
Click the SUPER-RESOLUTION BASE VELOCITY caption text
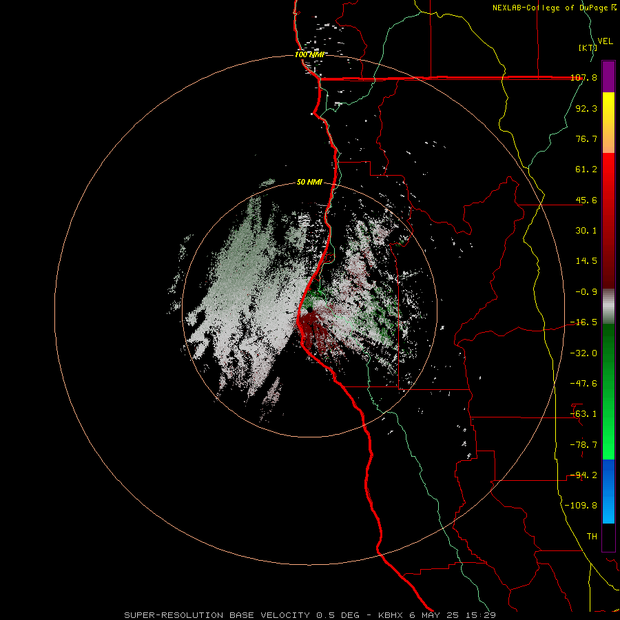(x=218, y=615)
